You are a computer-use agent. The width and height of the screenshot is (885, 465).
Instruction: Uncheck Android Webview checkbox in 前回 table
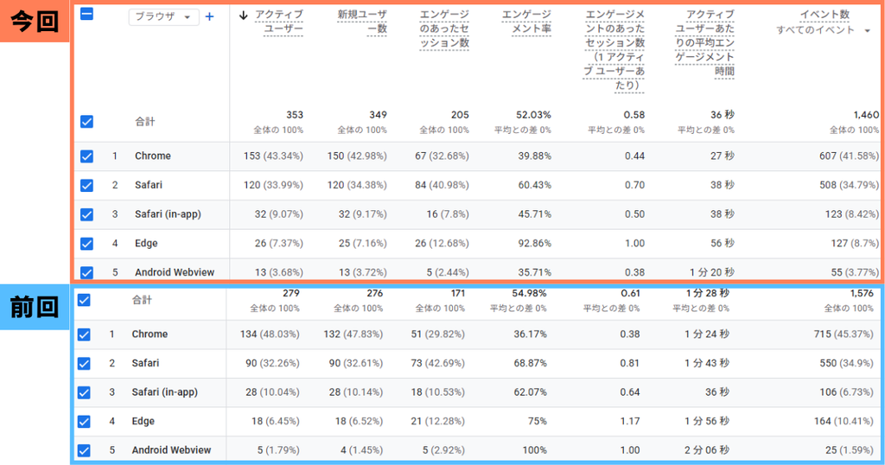pos(84,450)
